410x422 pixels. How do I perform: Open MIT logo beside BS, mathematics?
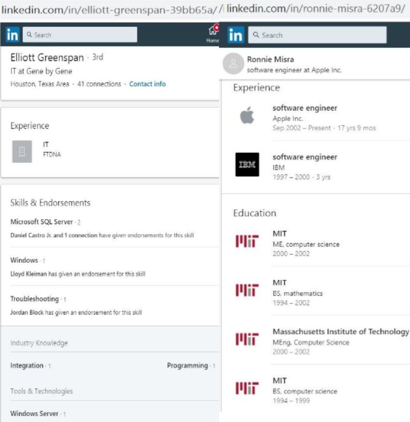pos(247,290)
